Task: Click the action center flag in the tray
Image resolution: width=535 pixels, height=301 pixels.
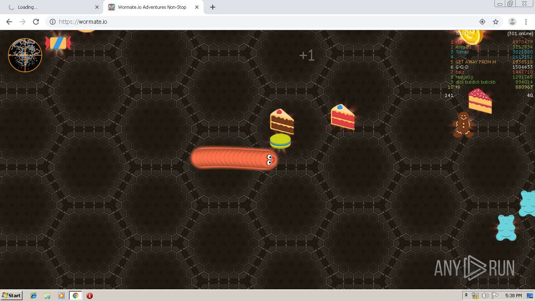Action: (x=495, y=296)
